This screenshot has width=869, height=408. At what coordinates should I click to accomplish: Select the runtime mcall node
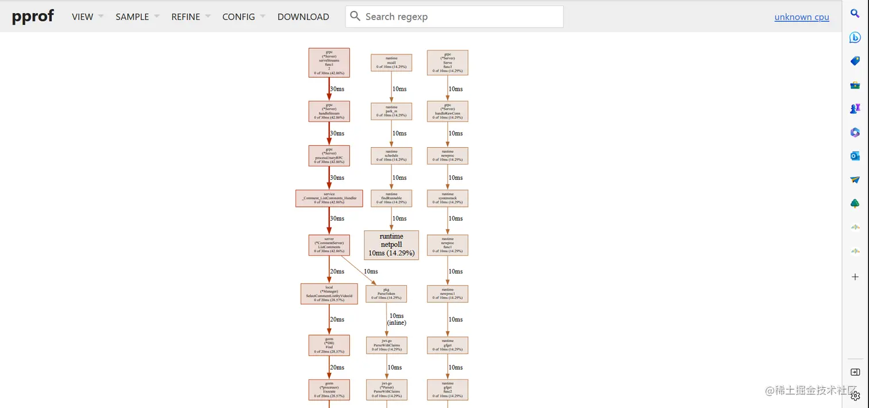(x=391, y=63)
